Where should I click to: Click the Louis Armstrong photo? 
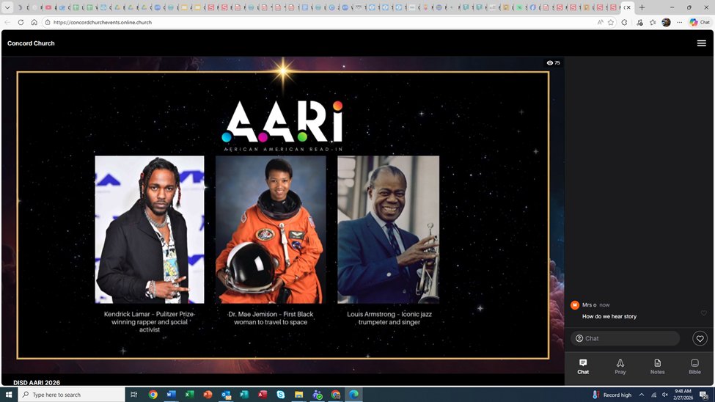tap(389, 230)
